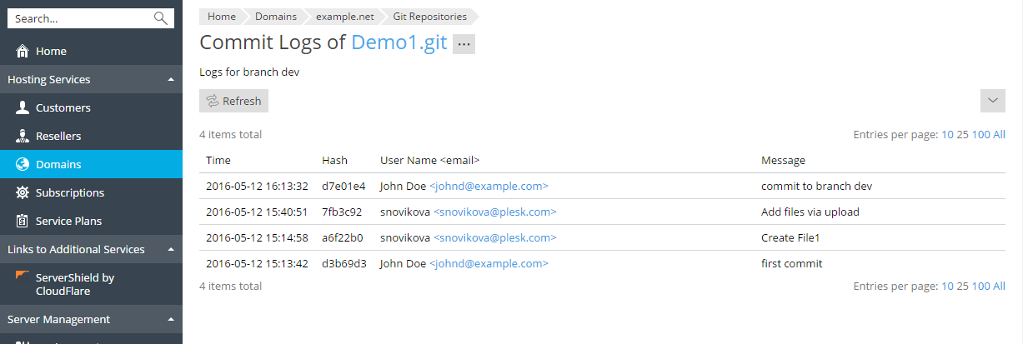1023x344 pixels.
Task: Open Home via the house icon
Action: [23, 52]
